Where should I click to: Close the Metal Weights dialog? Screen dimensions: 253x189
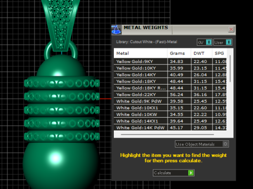(231, 29)
